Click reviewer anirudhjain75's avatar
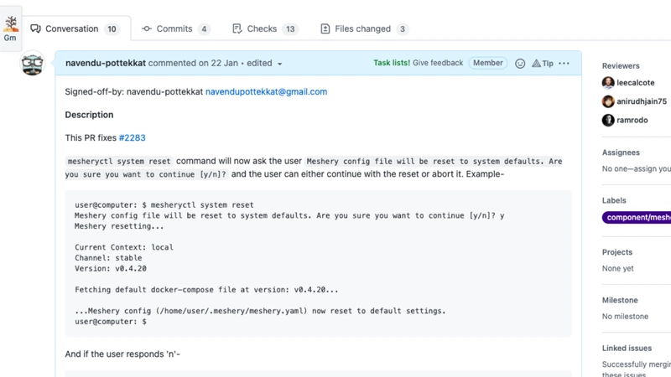The height and width of the screenshot is (377, 671). pyautogui.click(x=608, y=101)
